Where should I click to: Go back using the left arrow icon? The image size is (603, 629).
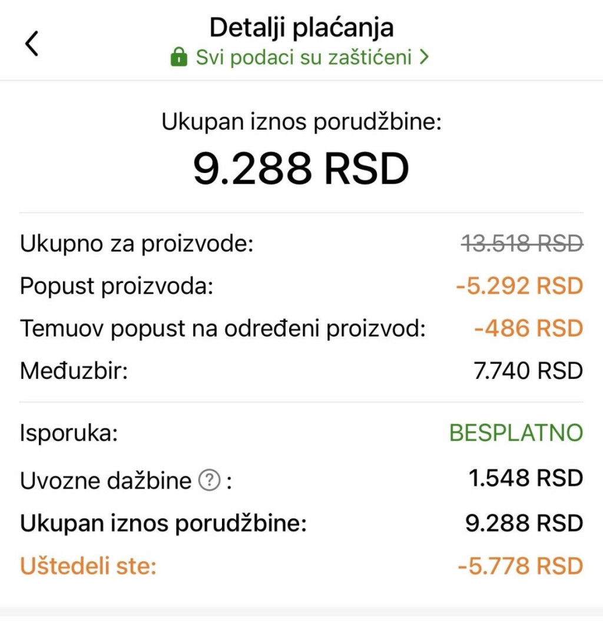point(32,44)
